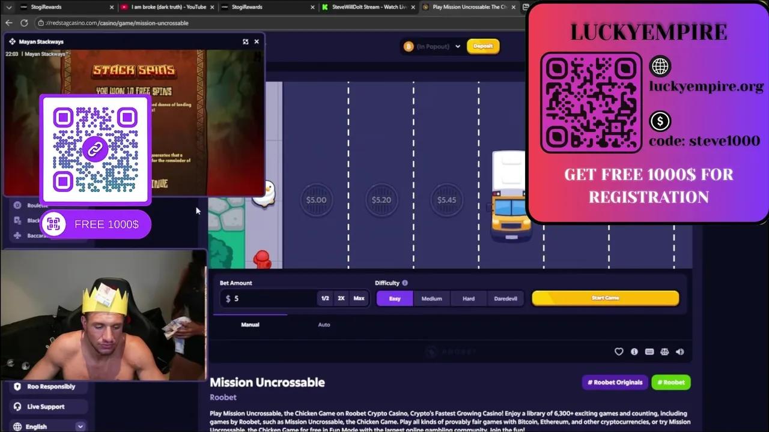This screenshot has width=769, height=432.
Task: Click the Roo Responsibly shield icon
Action: click(x=17, y=386)
